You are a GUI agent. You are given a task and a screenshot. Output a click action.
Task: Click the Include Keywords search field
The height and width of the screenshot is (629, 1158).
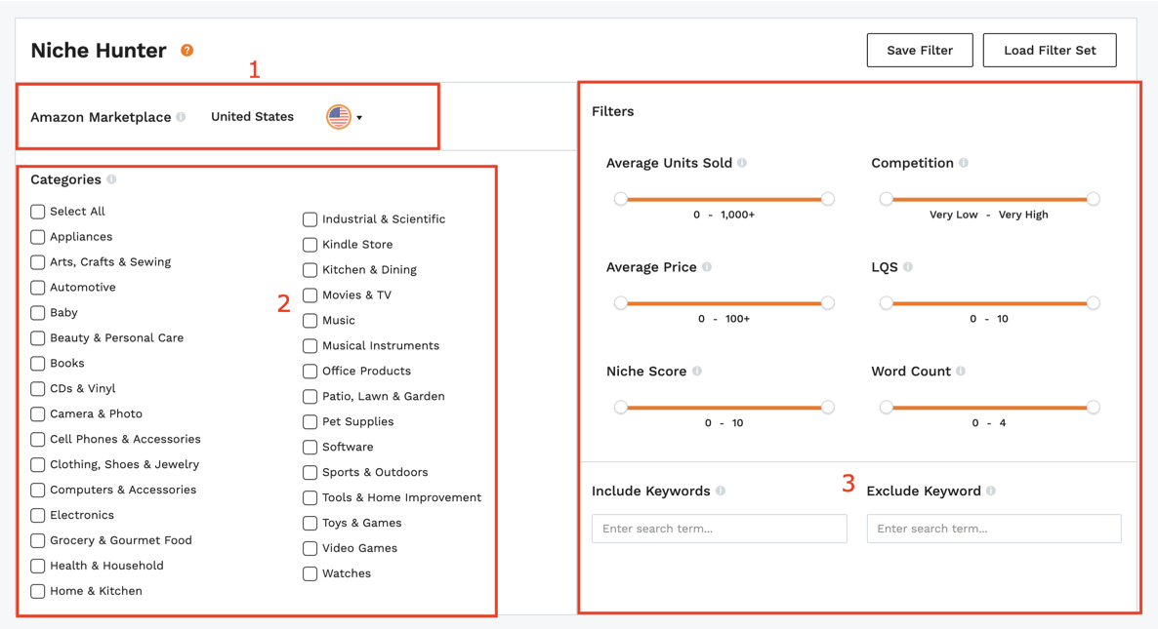point(720,529)
